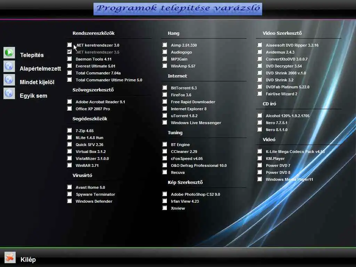356x267 pixels.
Task: Tick the Audiogogo checkbox
Action: click(165, 52)
